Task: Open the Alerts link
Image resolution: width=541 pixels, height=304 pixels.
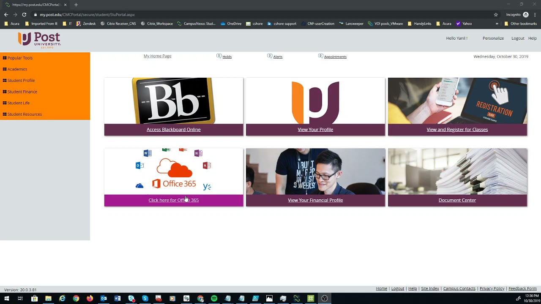Action: tap(278, 57)
